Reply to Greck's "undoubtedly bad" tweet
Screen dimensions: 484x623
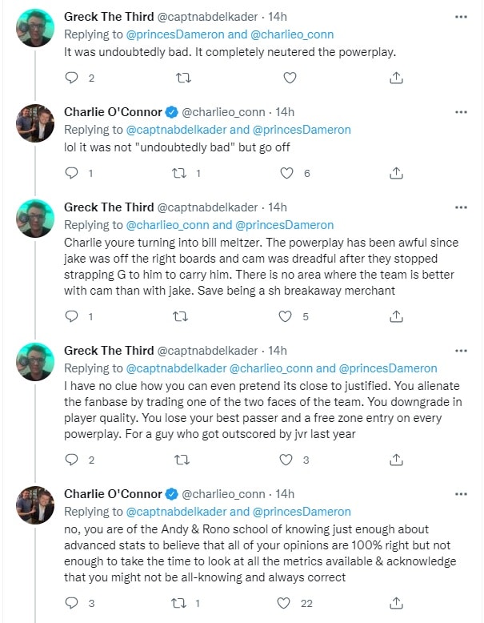click(x=72, y=78)
